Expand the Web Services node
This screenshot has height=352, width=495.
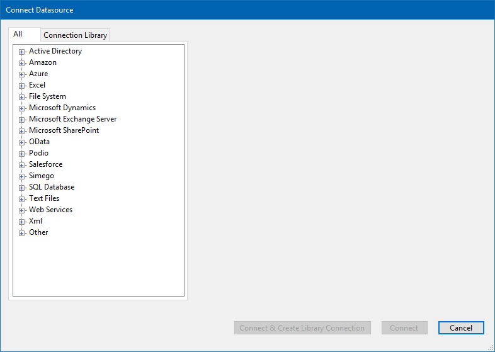21,210
